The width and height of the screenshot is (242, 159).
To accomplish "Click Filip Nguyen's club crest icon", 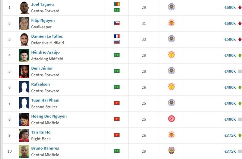I will (172, 23).
